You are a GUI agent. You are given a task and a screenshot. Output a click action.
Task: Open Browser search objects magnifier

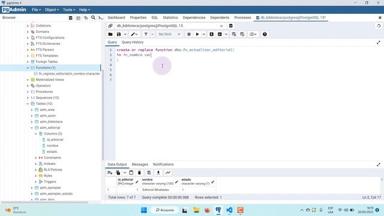[x=93, y=17]
